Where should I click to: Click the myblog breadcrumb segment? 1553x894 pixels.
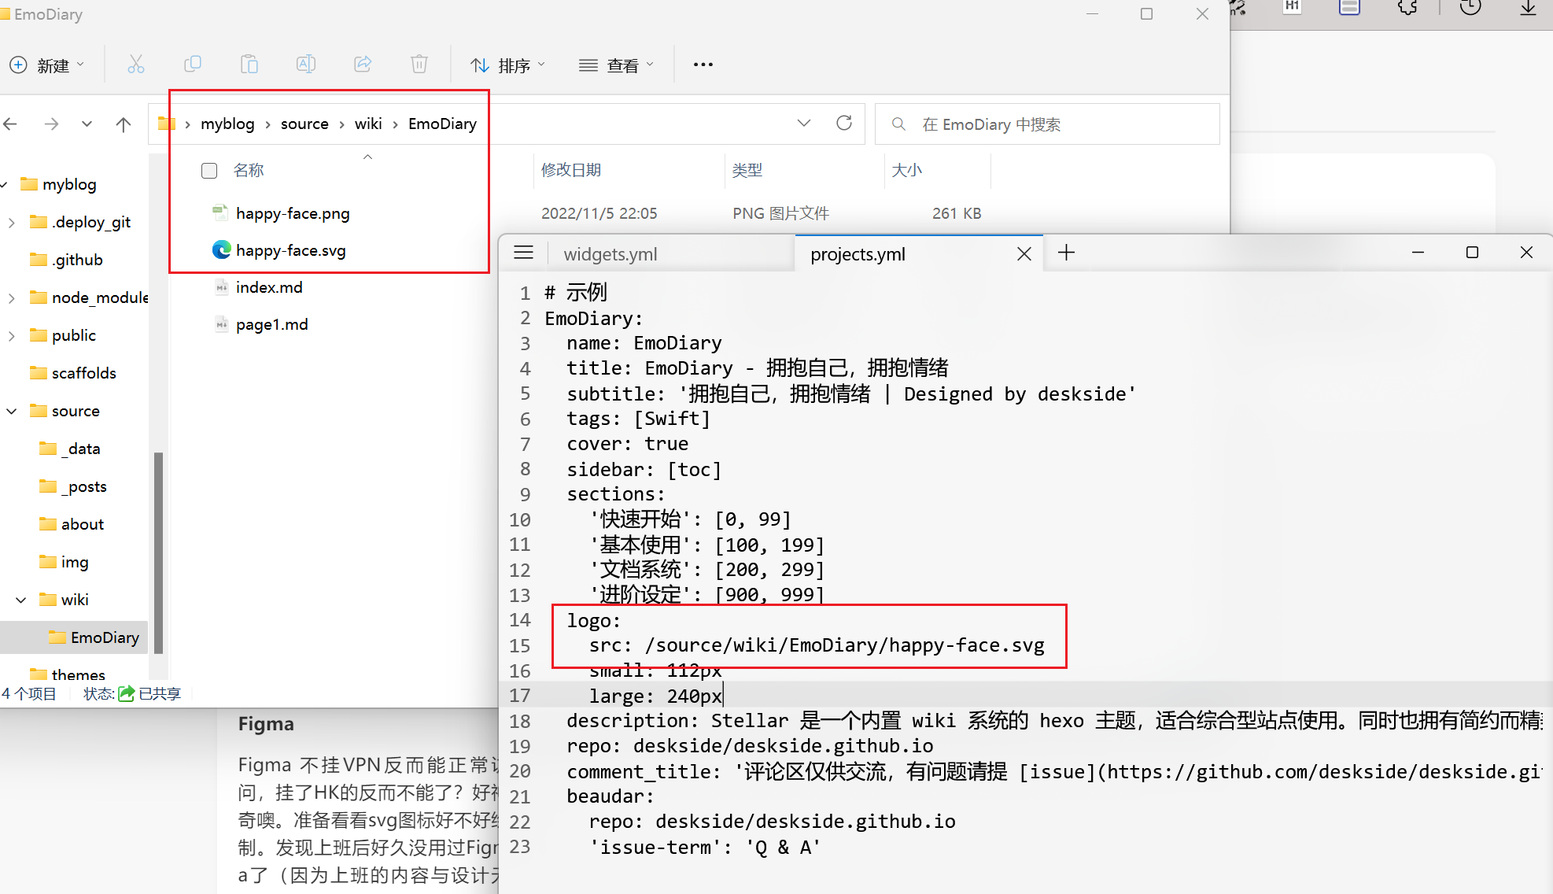click(227, 124)
